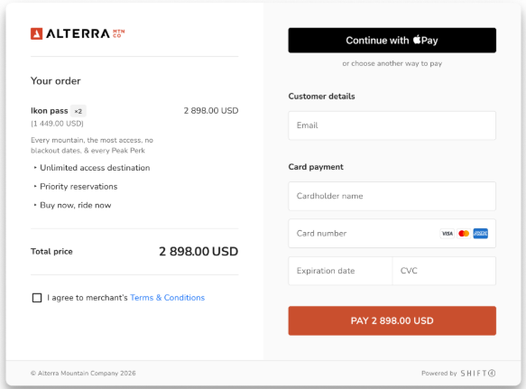526x389 pixels.
Task: Click the ×2 quantity badge
Action: [x=78, y=111]
